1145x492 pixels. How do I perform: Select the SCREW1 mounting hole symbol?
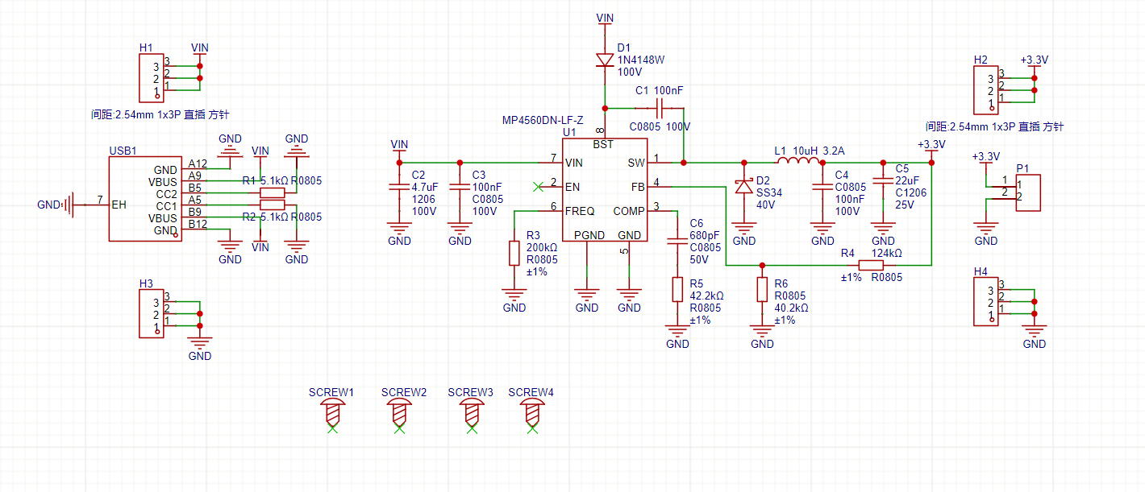pos(332,414)
